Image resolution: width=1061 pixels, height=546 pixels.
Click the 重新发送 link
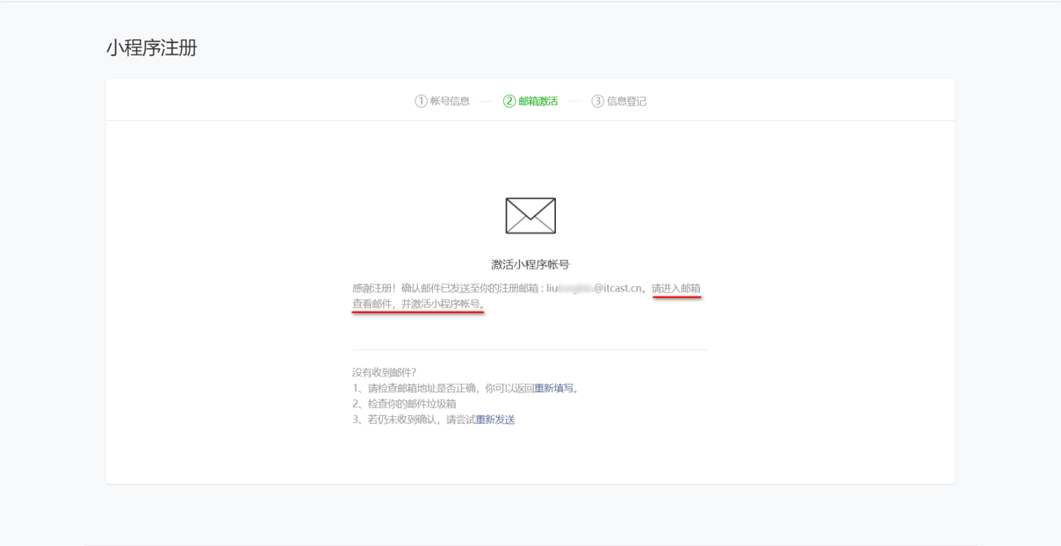click(495, 420)
